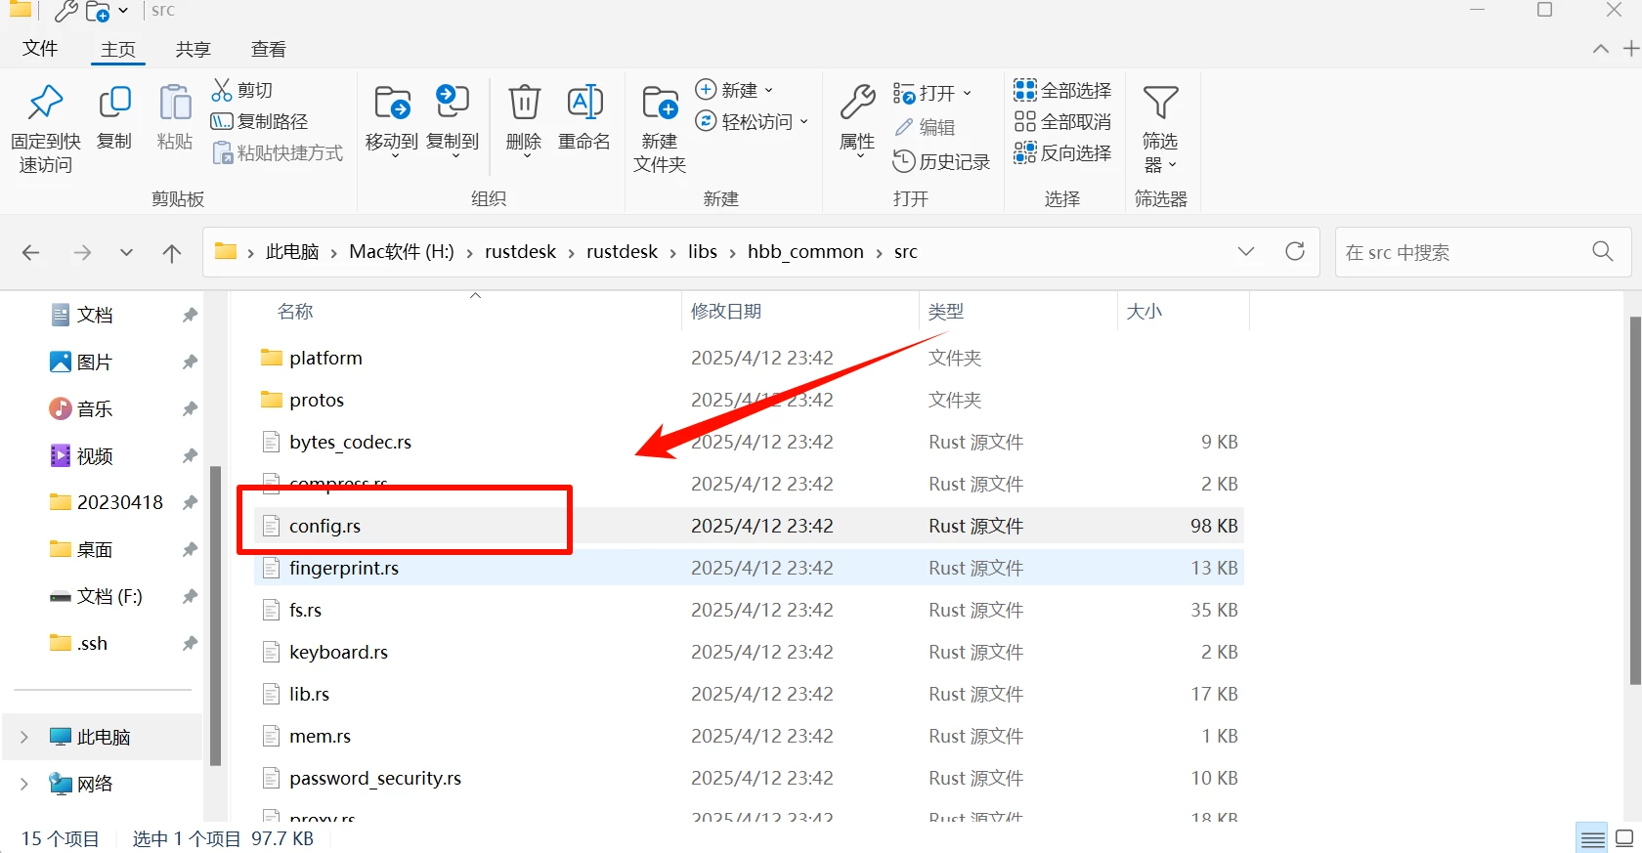Open the recent locations dropdown arrow
Image resolution: width=1642 pixels, height=853 pixels.
coord(126,253)
